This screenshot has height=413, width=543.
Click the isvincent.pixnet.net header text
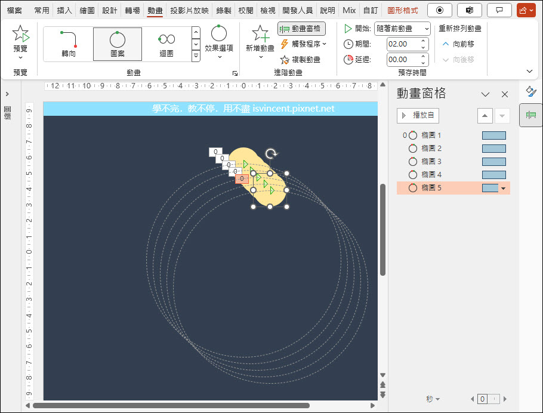(294, 109)
